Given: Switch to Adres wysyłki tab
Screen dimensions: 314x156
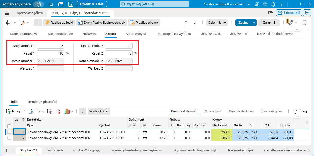Looking at the screenshot, I should [136, 34].
